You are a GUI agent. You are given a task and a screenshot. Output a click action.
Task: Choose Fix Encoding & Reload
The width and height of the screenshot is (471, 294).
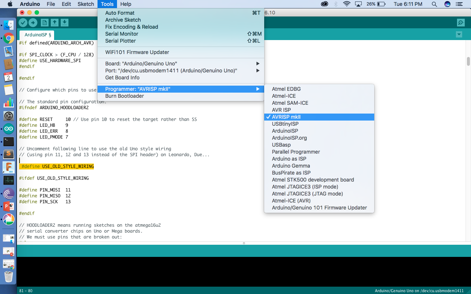click(x=181, y=27)
